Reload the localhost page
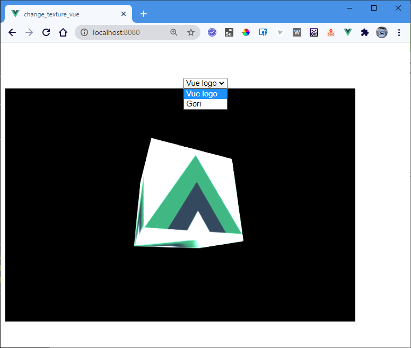Screen dimensions: 411x348 point(46,32)
